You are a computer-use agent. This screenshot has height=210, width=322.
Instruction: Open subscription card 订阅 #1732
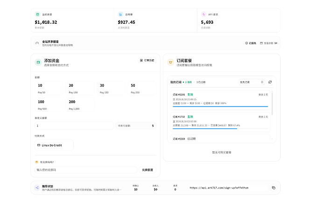[x=220, y=122]
